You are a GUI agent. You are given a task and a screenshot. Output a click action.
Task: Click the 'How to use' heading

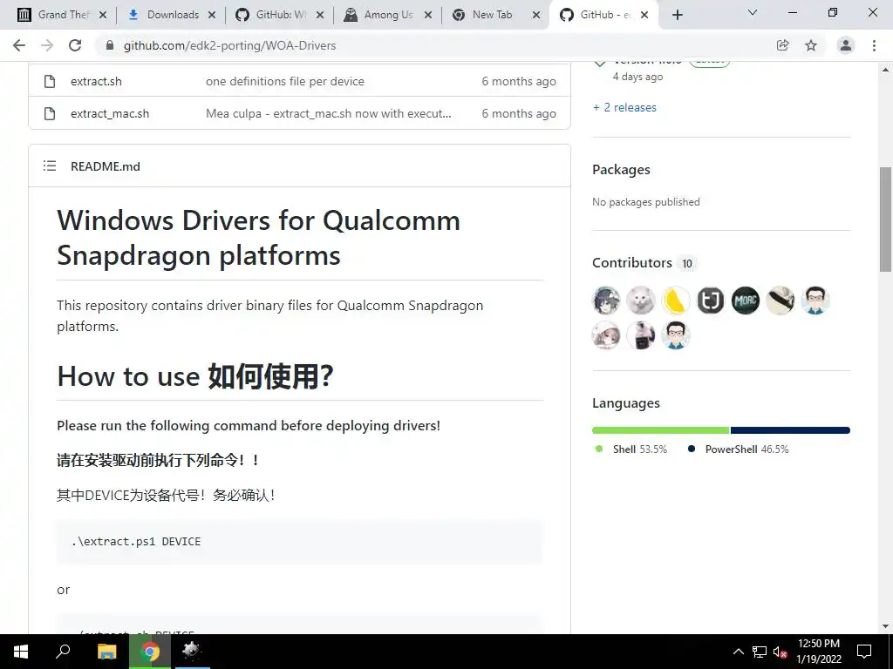(x=194, y=376)
